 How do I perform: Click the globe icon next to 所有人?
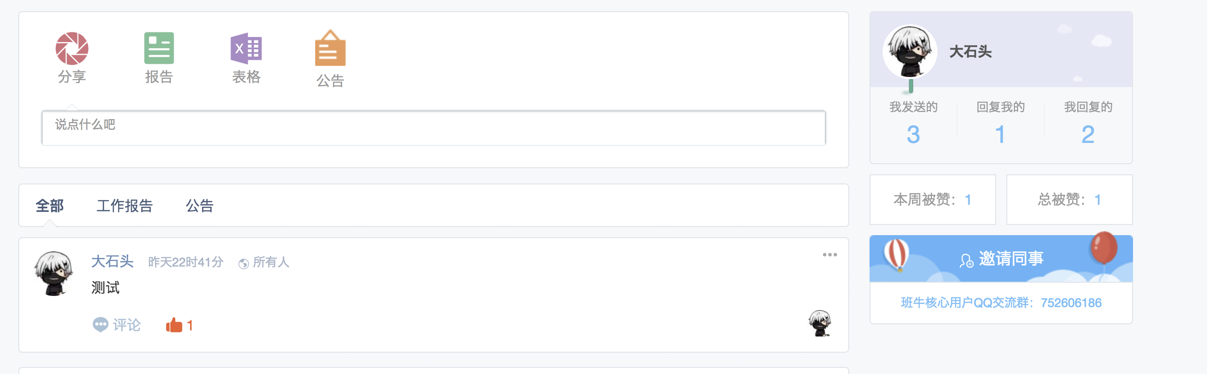(244, 263)
